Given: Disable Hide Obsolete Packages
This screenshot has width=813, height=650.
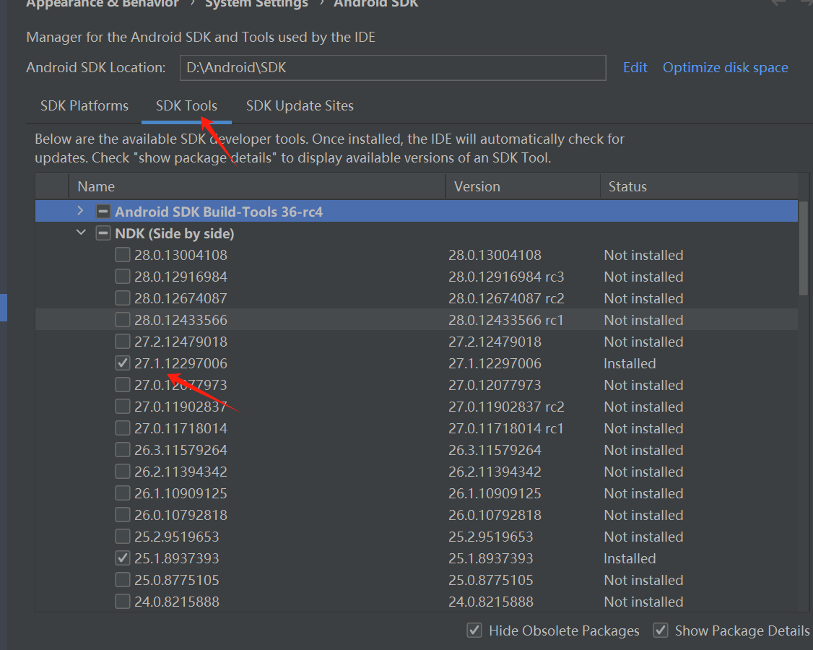Looking at the screenshot, I should coord(474,630).
